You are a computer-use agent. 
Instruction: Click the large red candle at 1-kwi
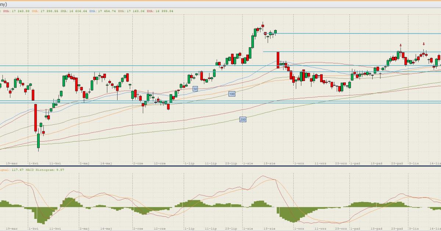(x=36, y=117)
